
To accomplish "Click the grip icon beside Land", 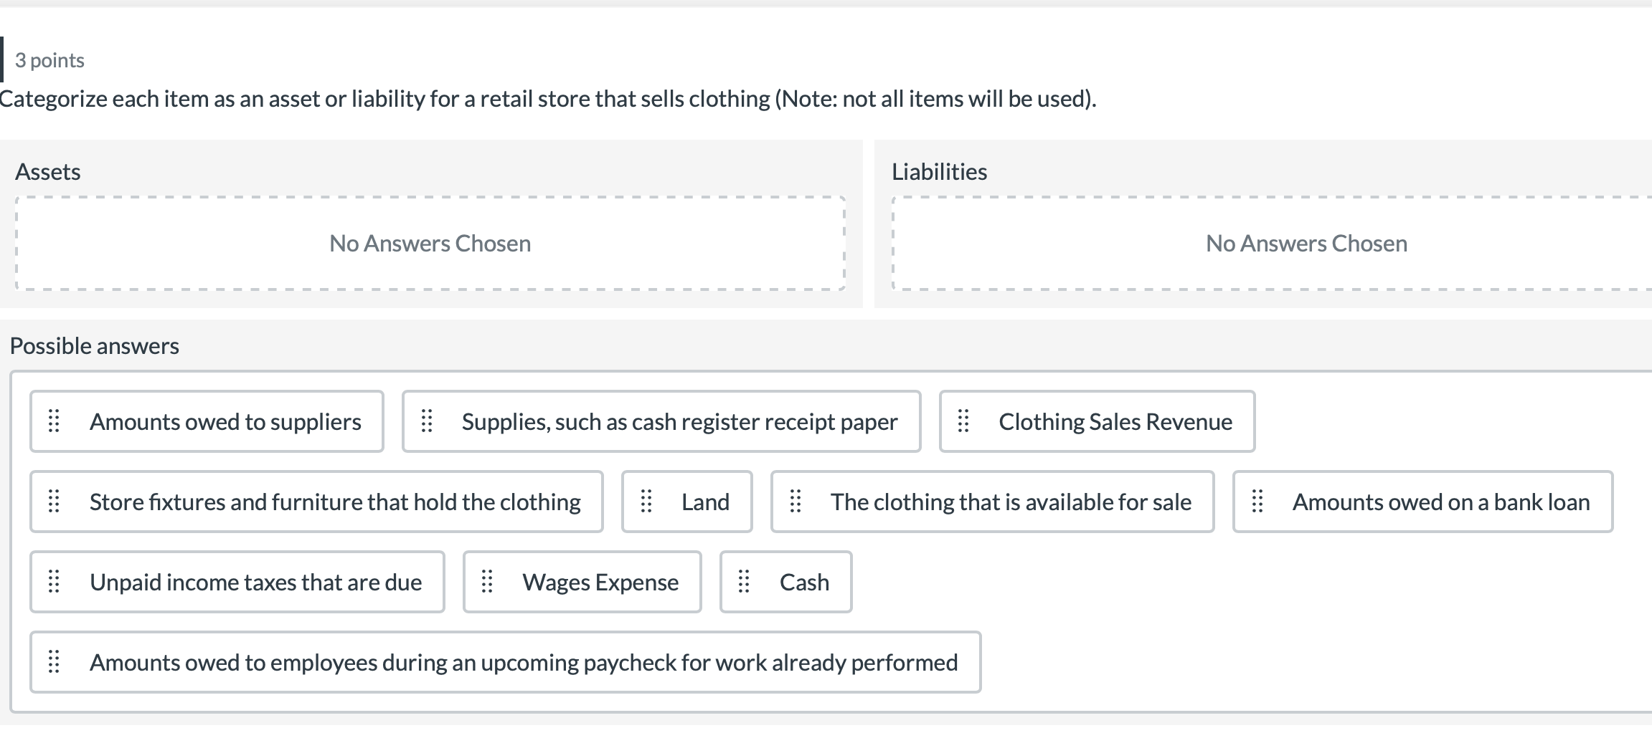I will (646, 502).
